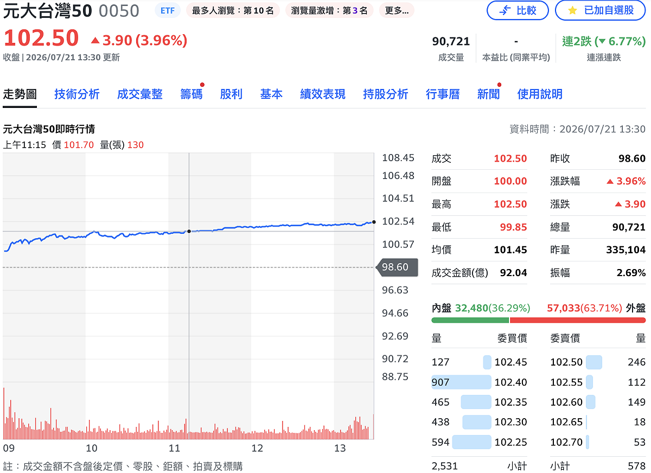
Task: Click the 最低 value 99.85
Action: 513,227
